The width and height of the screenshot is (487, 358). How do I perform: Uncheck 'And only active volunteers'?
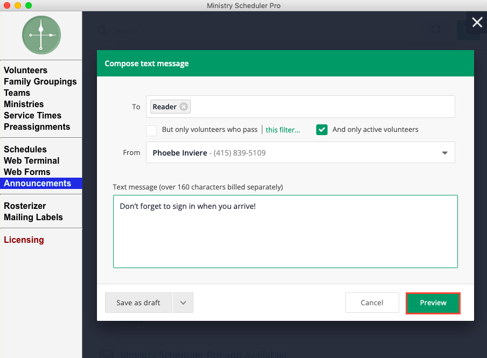point(322,130)
